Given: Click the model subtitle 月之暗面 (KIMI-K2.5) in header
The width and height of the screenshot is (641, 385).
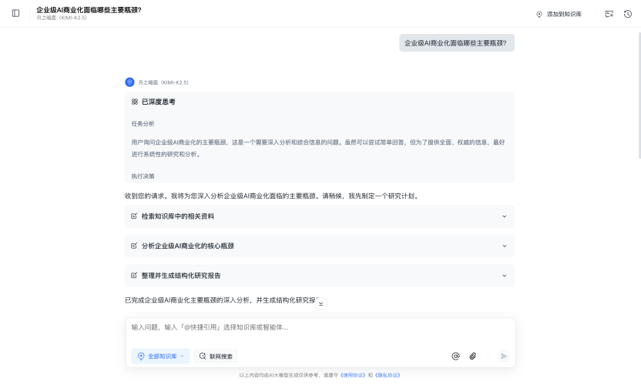Looking at the screenshot, I should tap(62, 18).
